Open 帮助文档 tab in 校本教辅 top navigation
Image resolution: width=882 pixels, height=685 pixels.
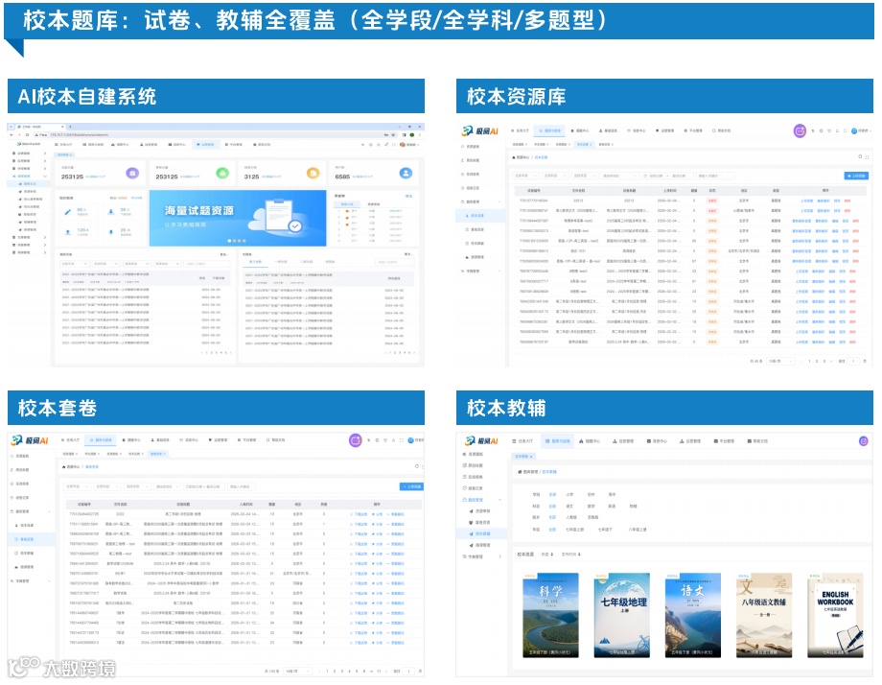[x=756, y=441]
